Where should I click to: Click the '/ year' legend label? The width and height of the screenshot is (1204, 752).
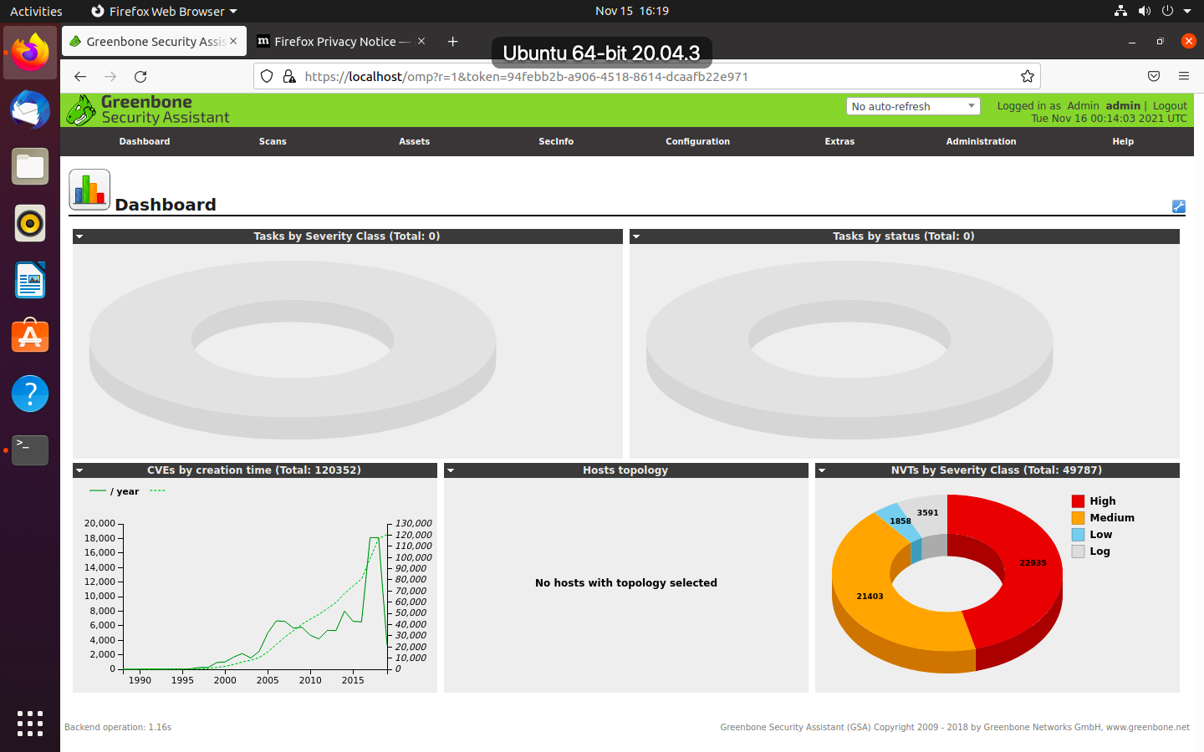(125, 491)
